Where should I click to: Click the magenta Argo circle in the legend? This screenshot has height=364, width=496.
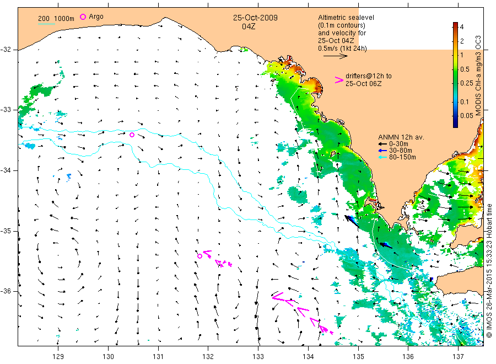point(83,17)
